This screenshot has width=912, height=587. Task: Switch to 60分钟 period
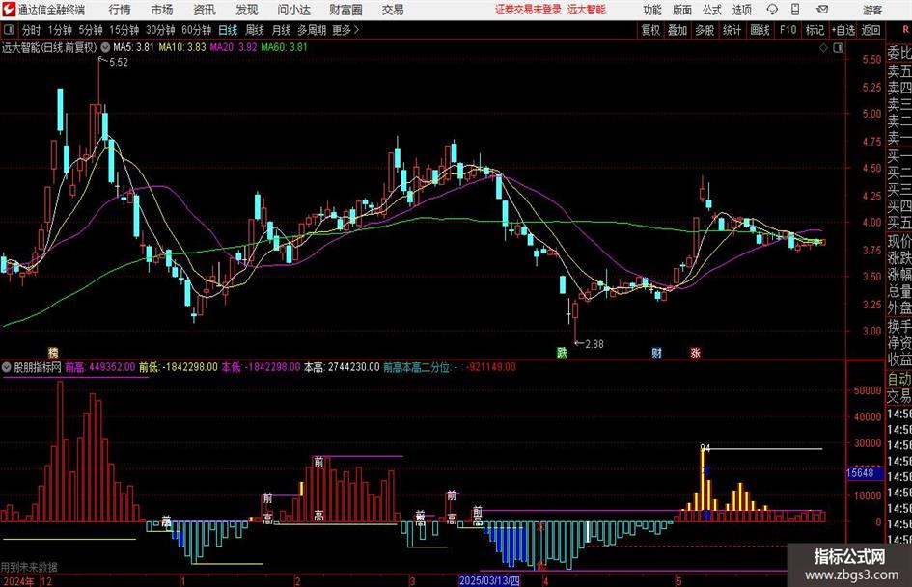click(x=196, y=30)
